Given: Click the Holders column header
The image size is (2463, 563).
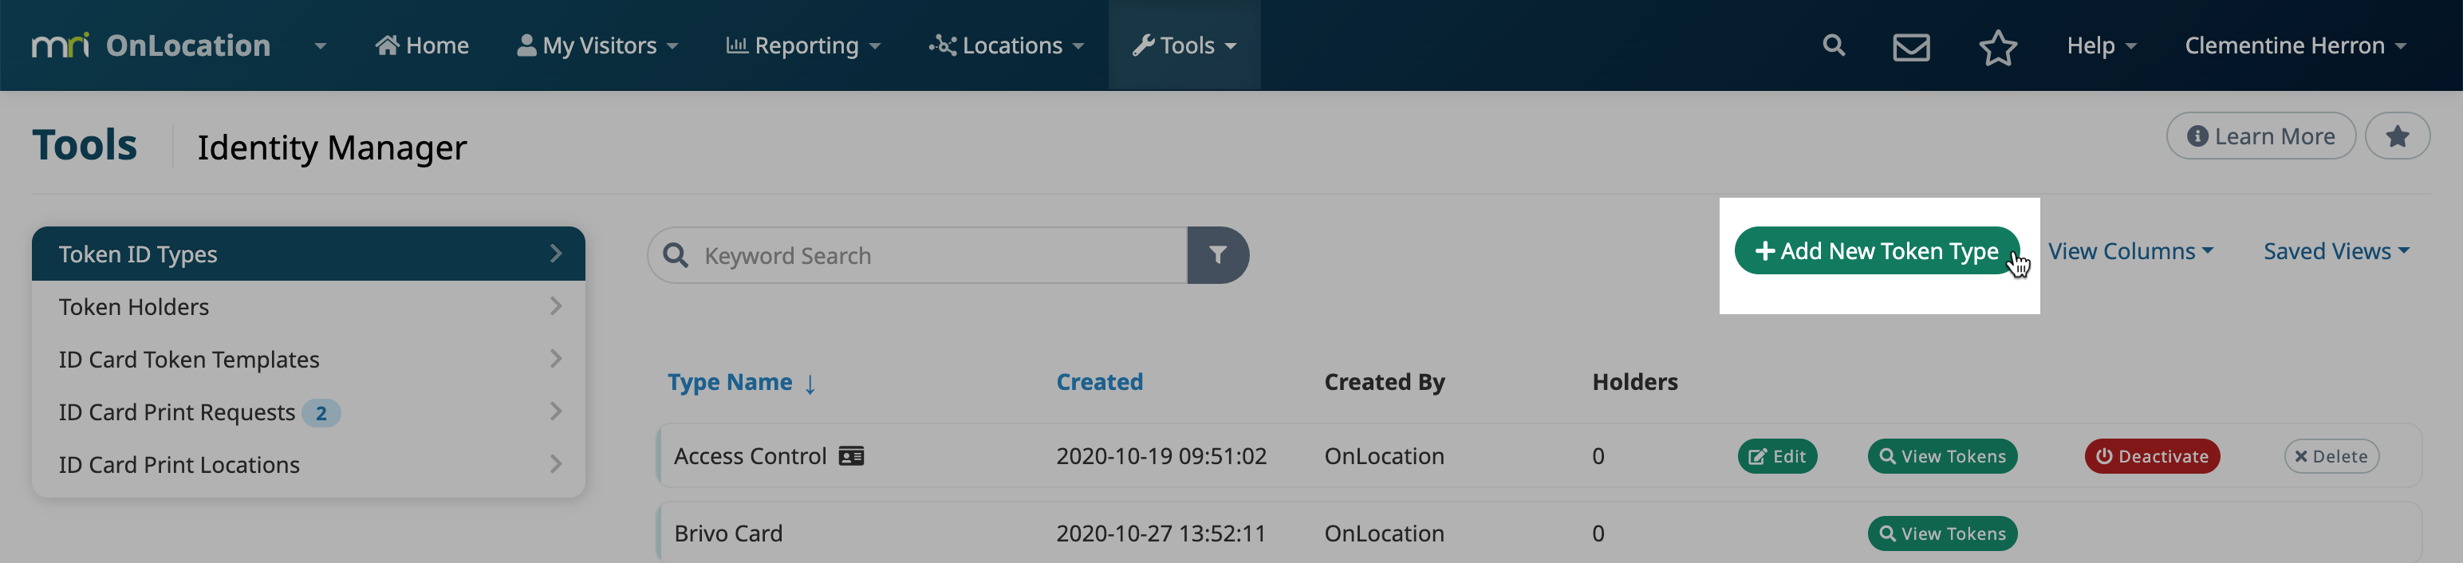Looking at the screenshot, I should point(1635,381).
